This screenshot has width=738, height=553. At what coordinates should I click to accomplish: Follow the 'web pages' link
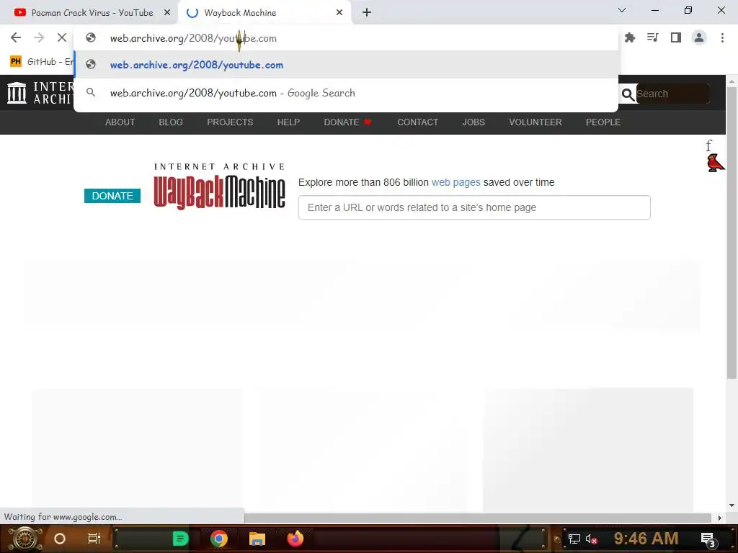(456, 182)
